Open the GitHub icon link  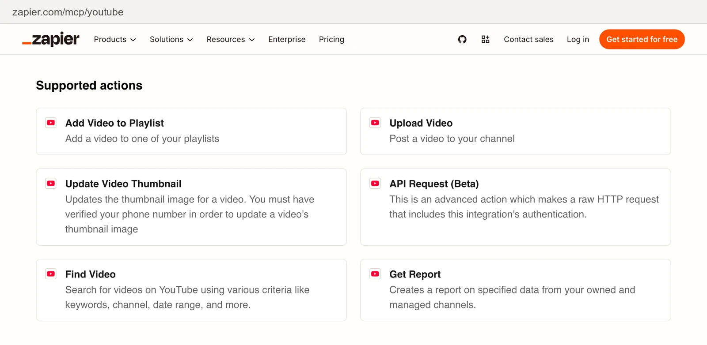(x=462, y=39)
